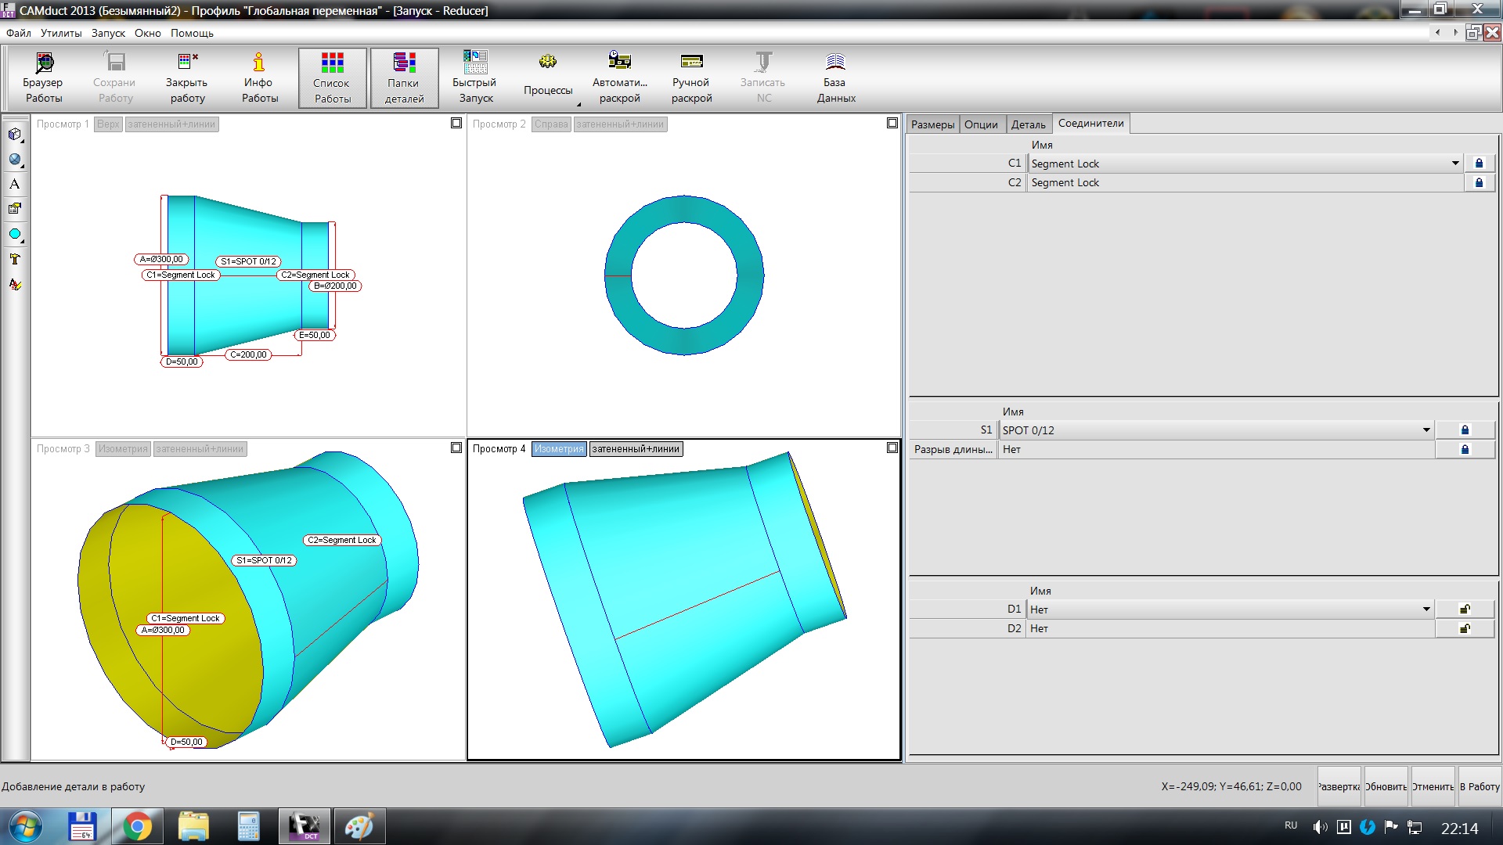The image size is (1503, 845).
Task: Click the В Работу button
Action: pyautogui.click(x=1480, y=786)
